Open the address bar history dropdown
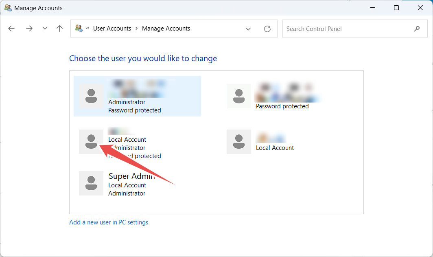 coord(248,29)
